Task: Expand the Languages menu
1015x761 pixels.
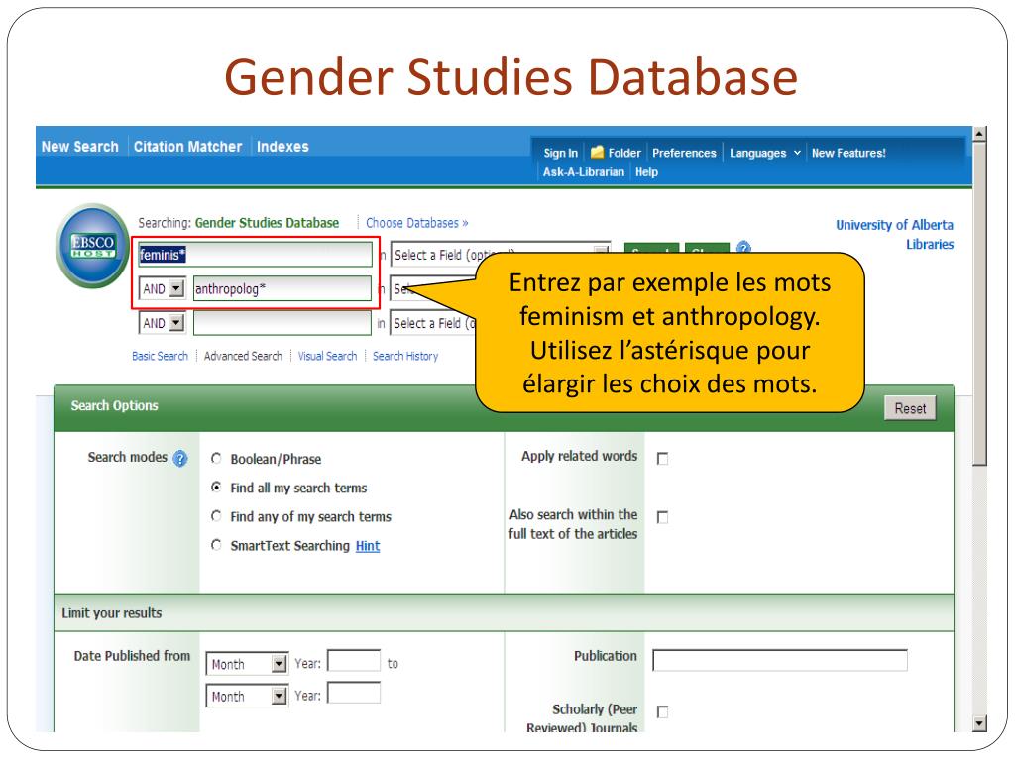Action: click(765, 153)
